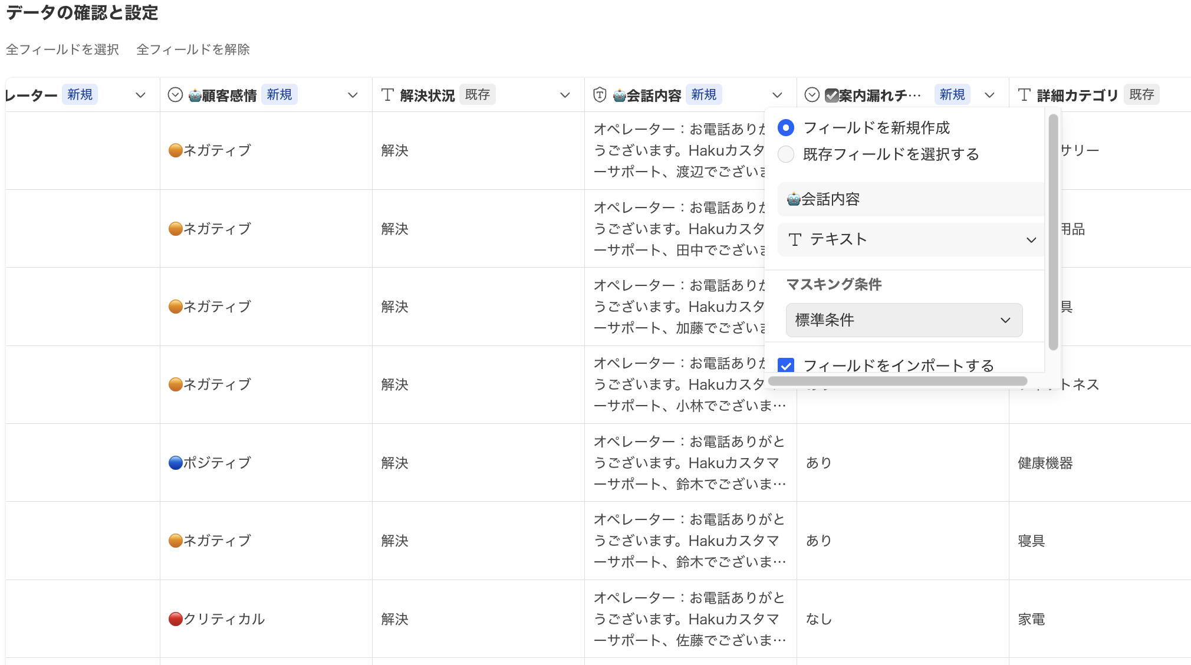
Task: Click 全フィールドを選択 link
Action: tap(62, 50)
